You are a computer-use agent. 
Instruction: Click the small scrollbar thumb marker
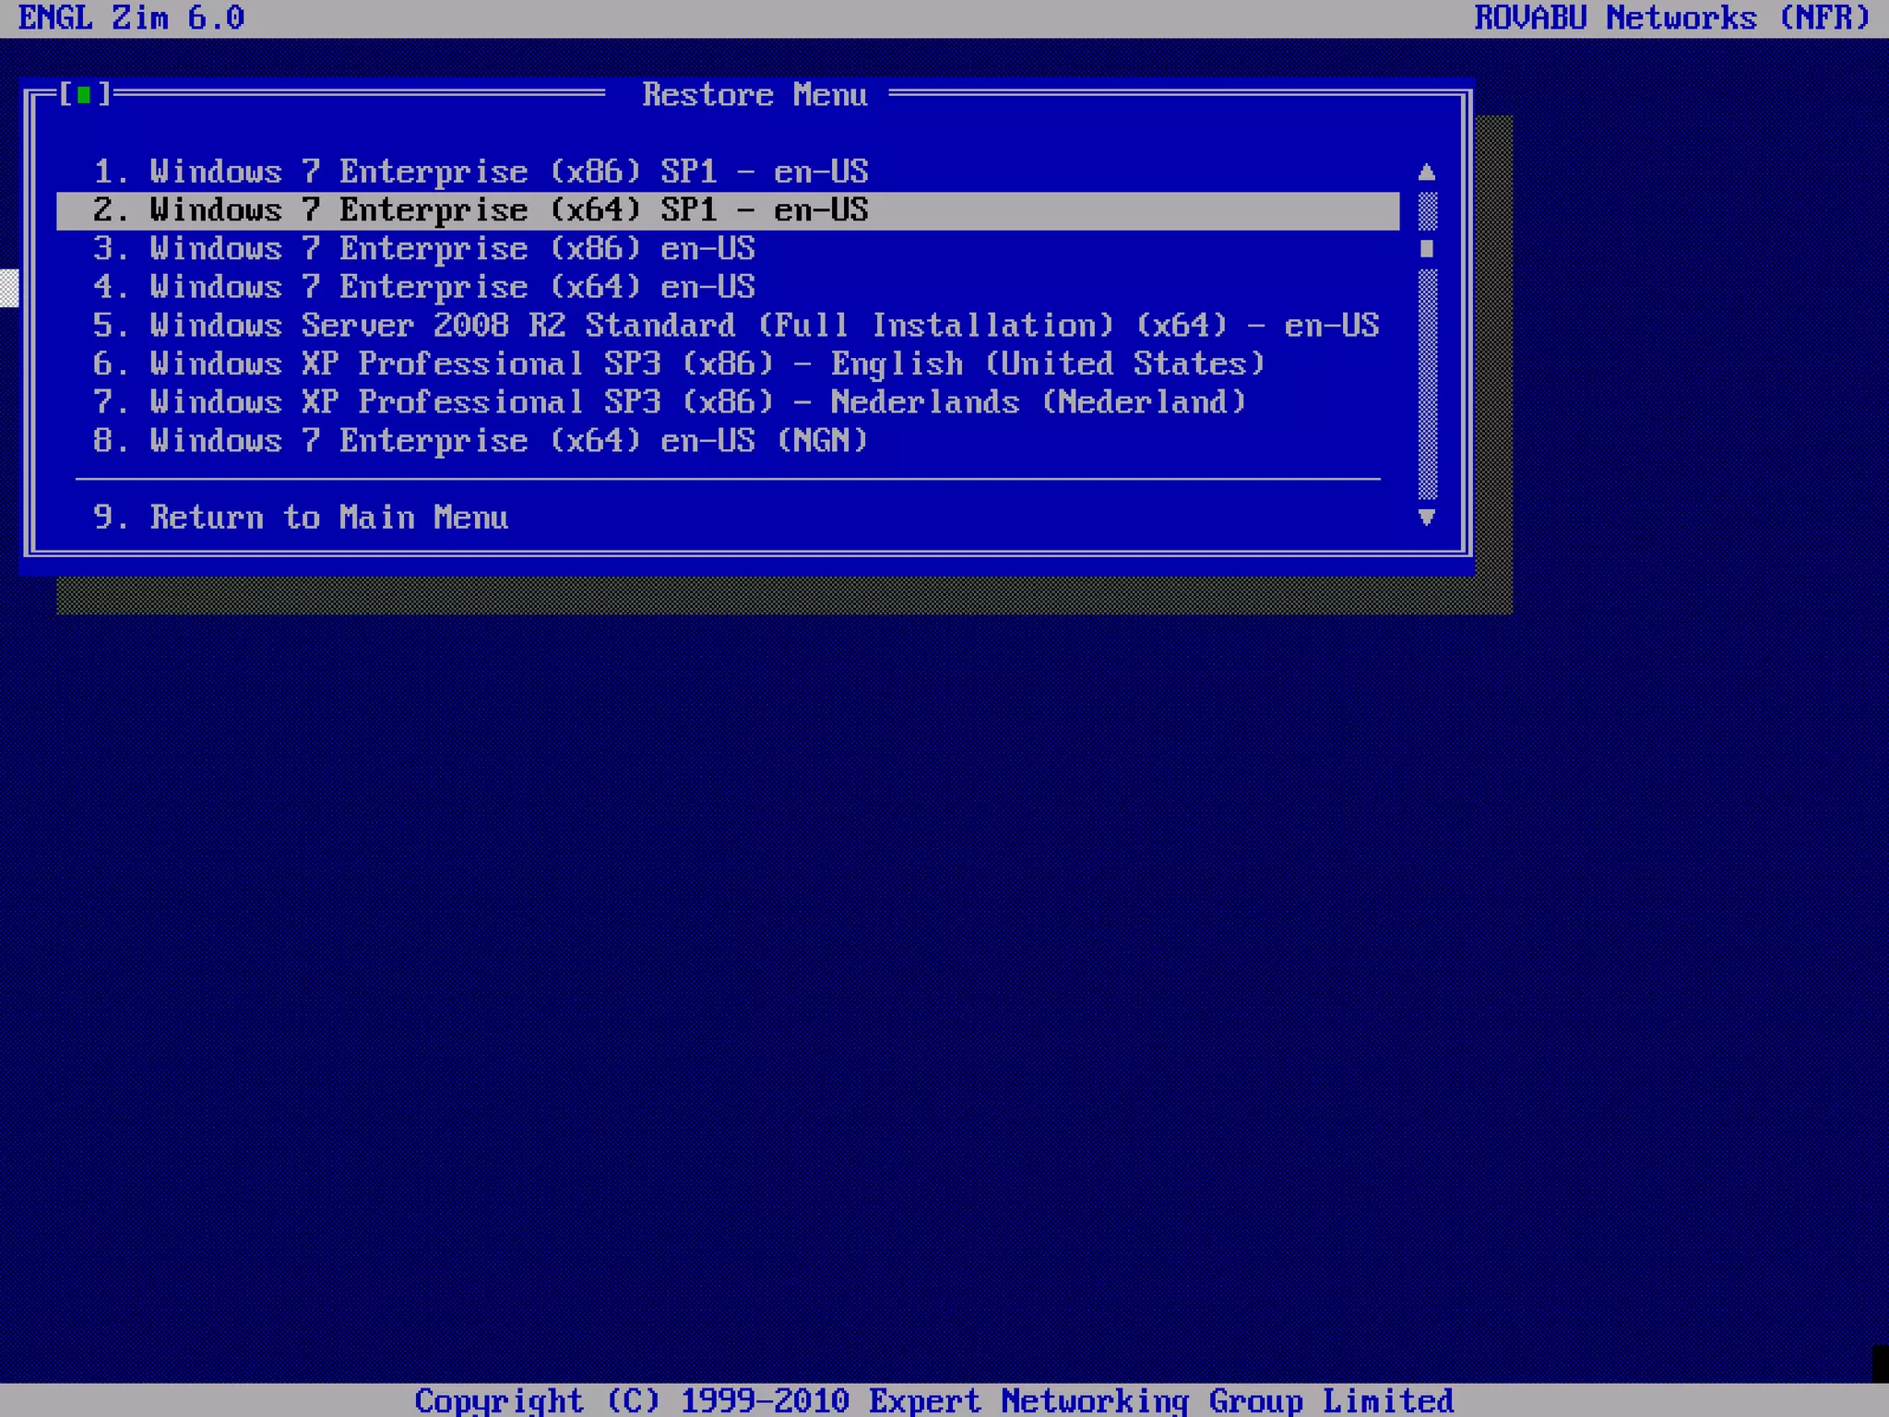1426,248
